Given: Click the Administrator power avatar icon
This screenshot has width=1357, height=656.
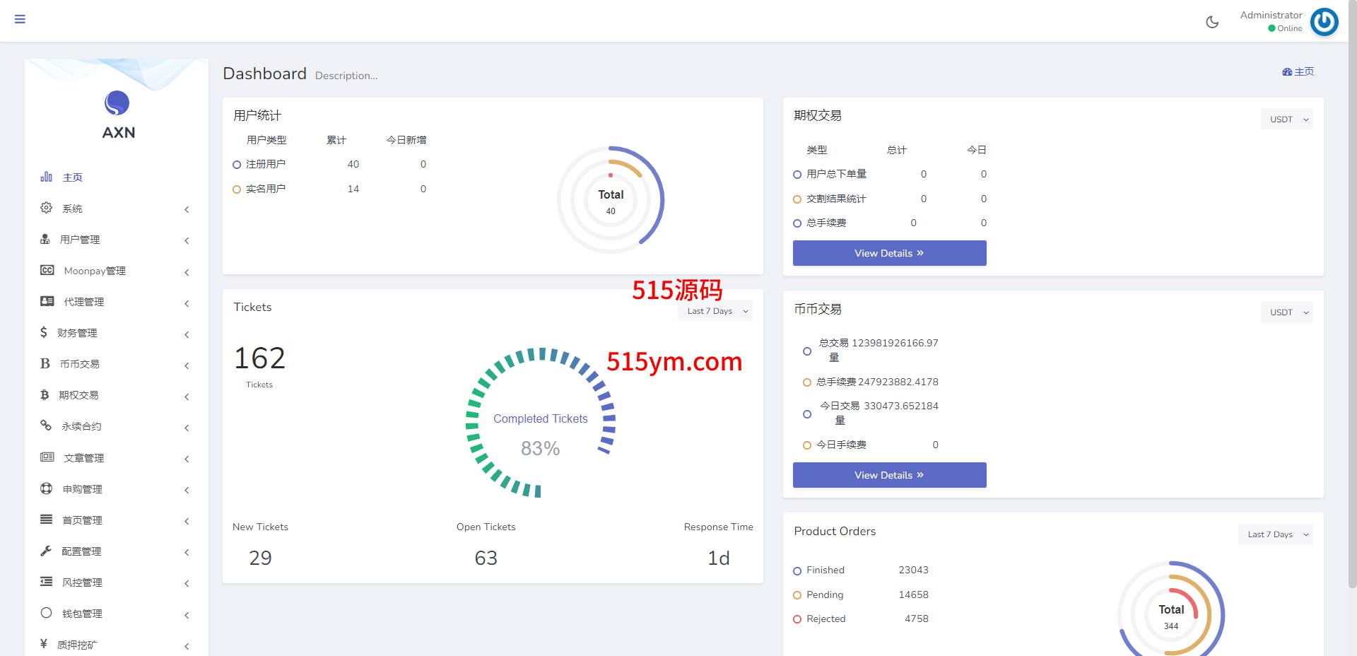Looking at the screenshot, I should coord(1324,22).
